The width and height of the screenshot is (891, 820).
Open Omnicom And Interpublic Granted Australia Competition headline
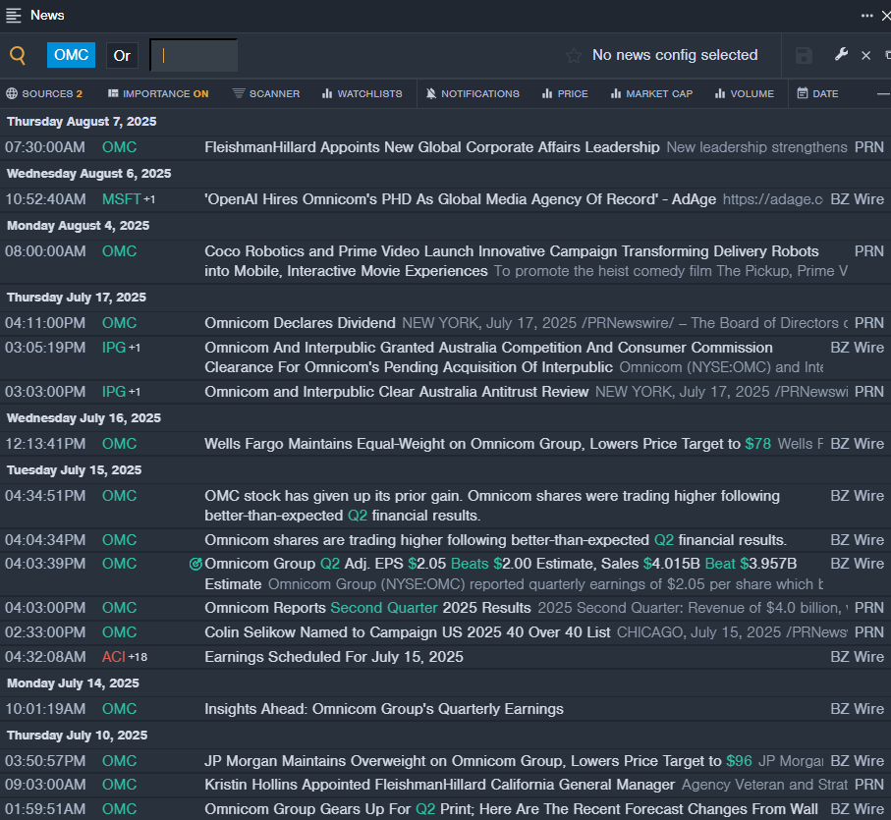coord(488,357)
